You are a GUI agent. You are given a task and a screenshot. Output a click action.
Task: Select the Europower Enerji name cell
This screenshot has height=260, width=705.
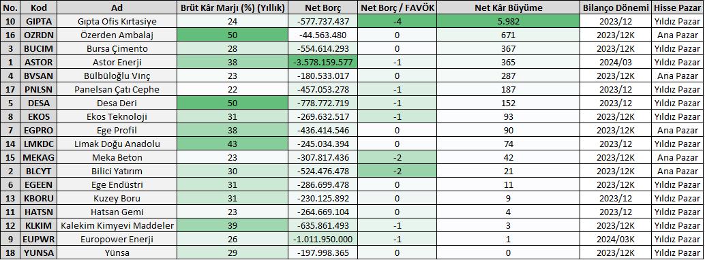click(117, 239)
